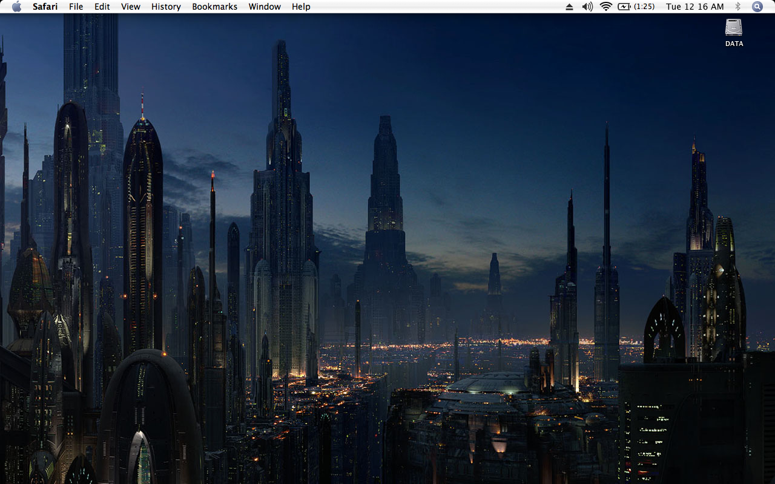Click the battery status icon
Image resolution: width=775 pixels, height=484 pixels.
(x=624, y=7)
